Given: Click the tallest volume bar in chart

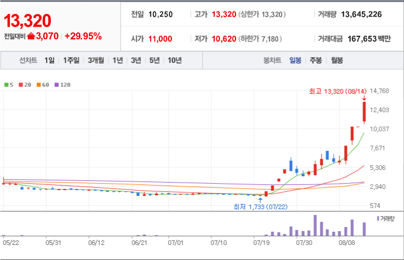Looking at the screenshot, I should pos(315,225).
